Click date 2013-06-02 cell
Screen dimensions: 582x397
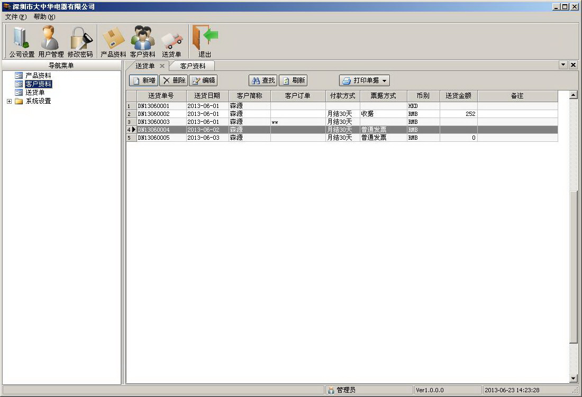[207, 130]
